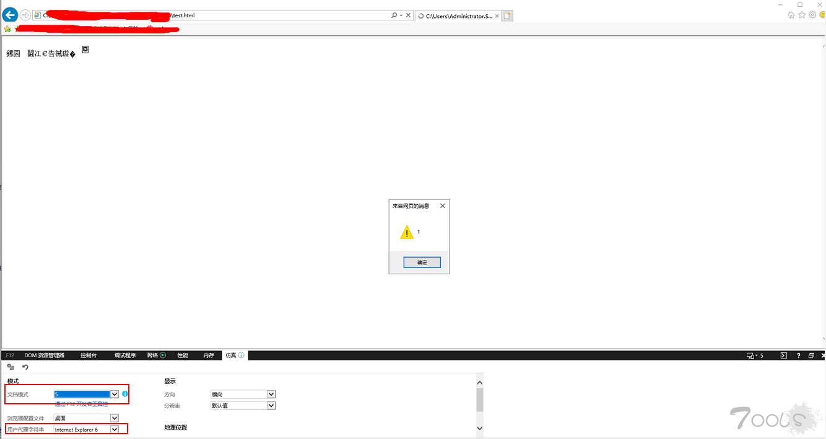Click the smiley feedback icon
Screen dimensions: 826x439
[822, 15]
